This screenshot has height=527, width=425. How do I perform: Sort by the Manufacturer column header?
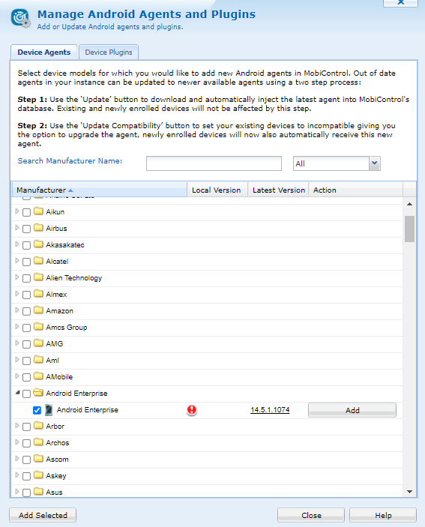pos(100,190)
